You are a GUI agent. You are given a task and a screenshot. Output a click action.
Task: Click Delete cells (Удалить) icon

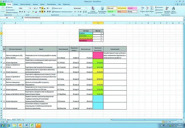pyautogui.click(x=147, y=8)
